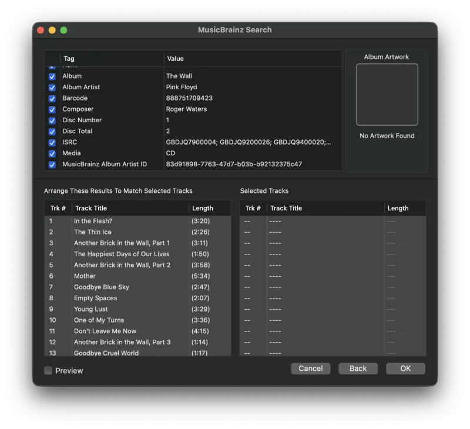Select track 'The Thin Ice'

[x=138, y=232]
